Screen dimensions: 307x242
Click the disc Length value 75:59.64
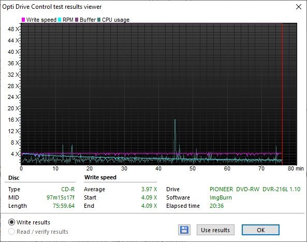point(64,206)
